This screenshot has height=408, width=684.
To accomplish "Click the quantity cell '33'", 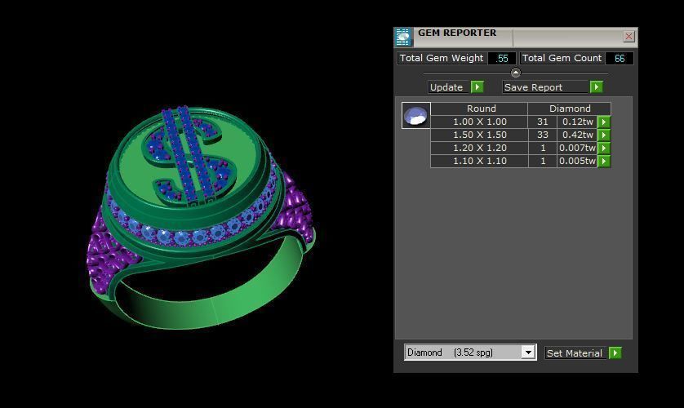I will coord(543,135).
